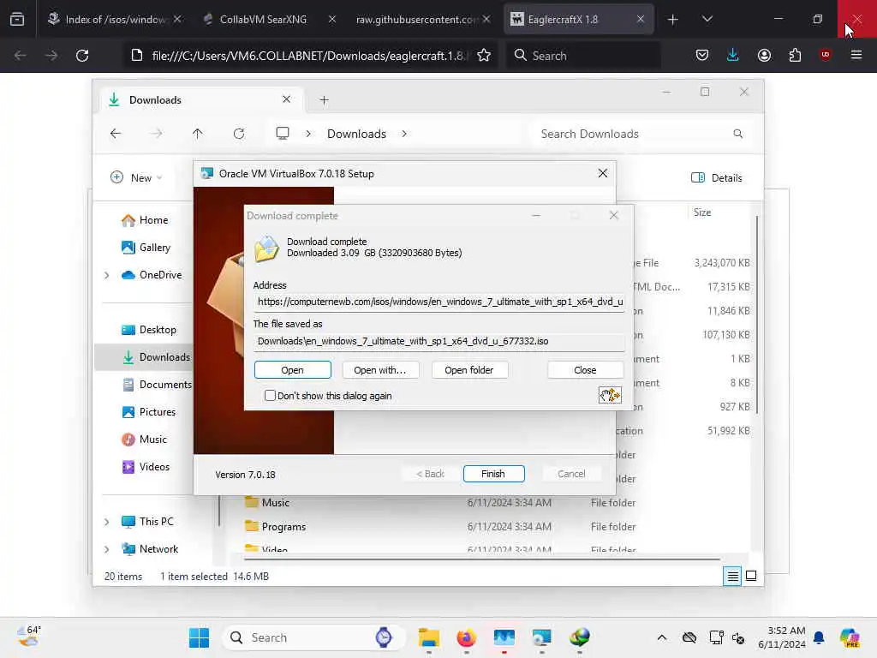Show hidden system tray icons

point(662,637)
